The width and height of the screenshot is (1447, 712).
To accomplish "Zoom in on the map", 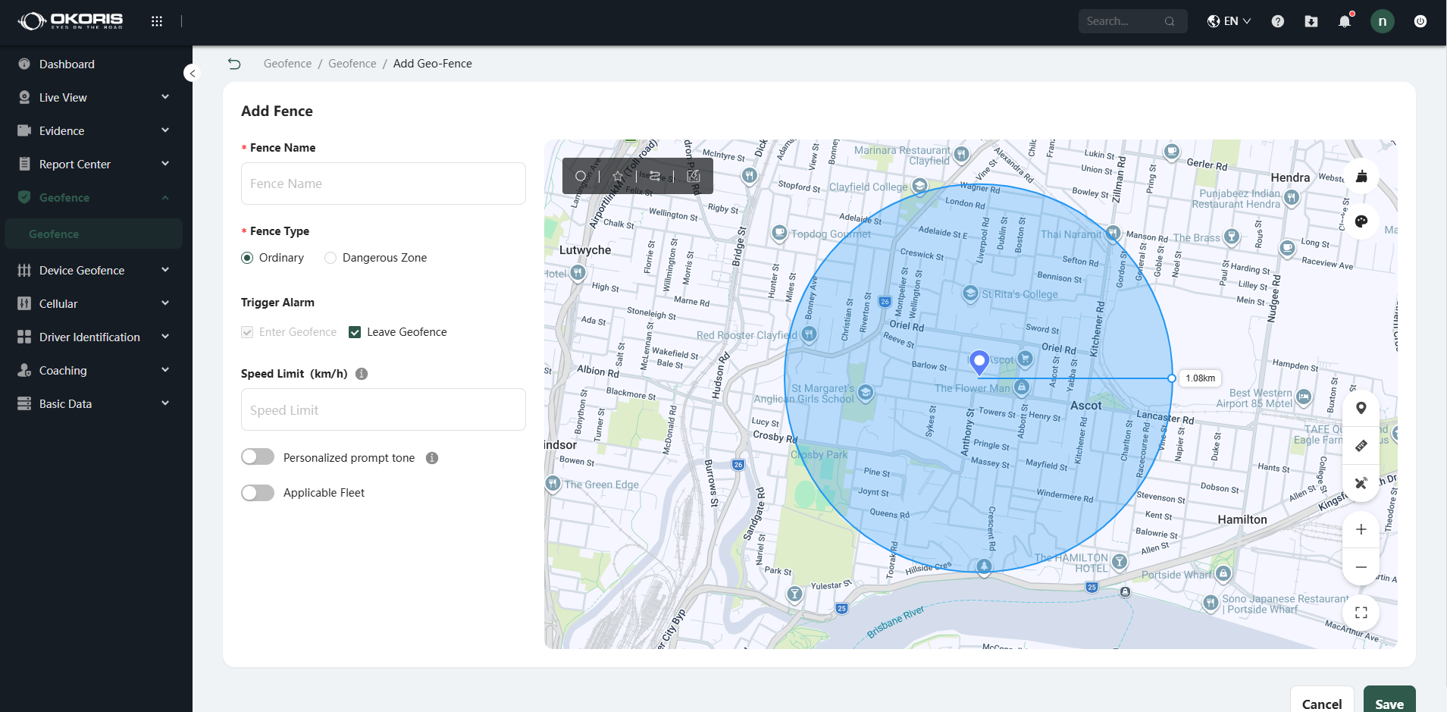I will 1361,529.
